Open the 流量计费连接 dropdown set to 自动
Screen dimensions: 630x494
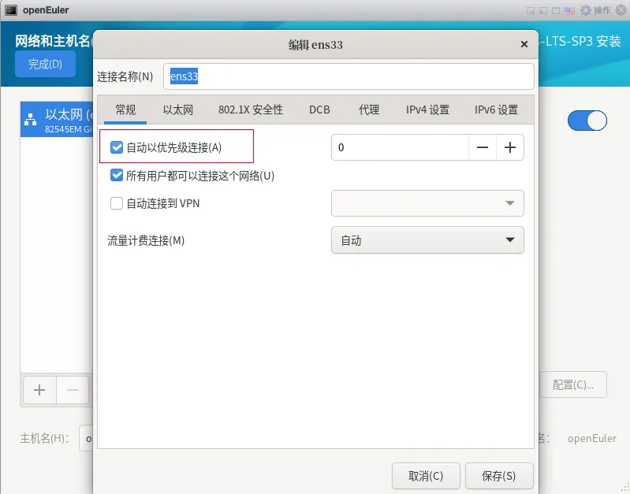click(x=427, y=240)
